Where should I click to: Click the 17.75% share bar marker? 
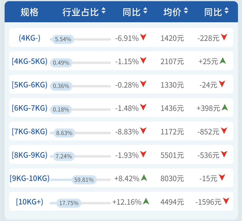pyautogui.click(x=69, y=203)
